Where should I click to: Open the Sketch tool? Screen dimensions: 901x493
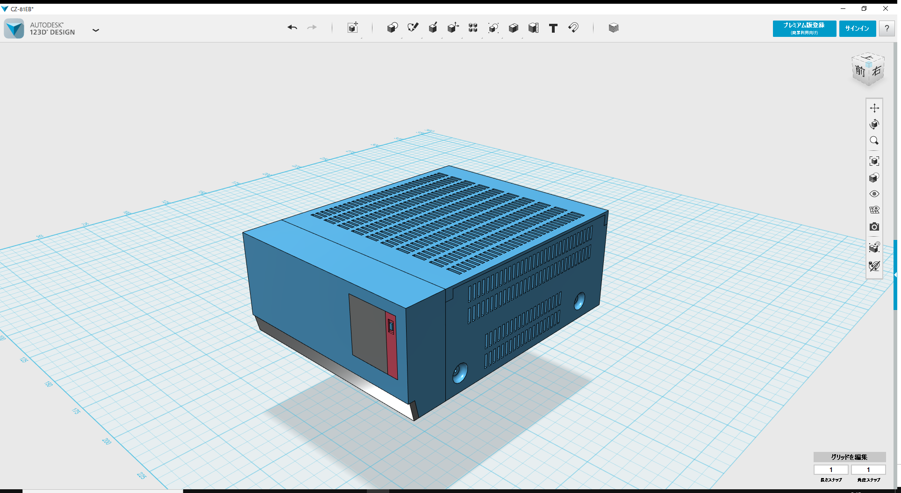point(413,28)
